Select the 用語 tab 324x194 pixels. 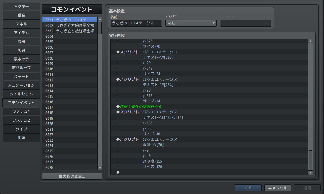coord(21,138)
